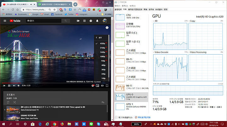Open YouTube messages icon
The height and width of the screenshot is (127, 227).
pos(91,21)
